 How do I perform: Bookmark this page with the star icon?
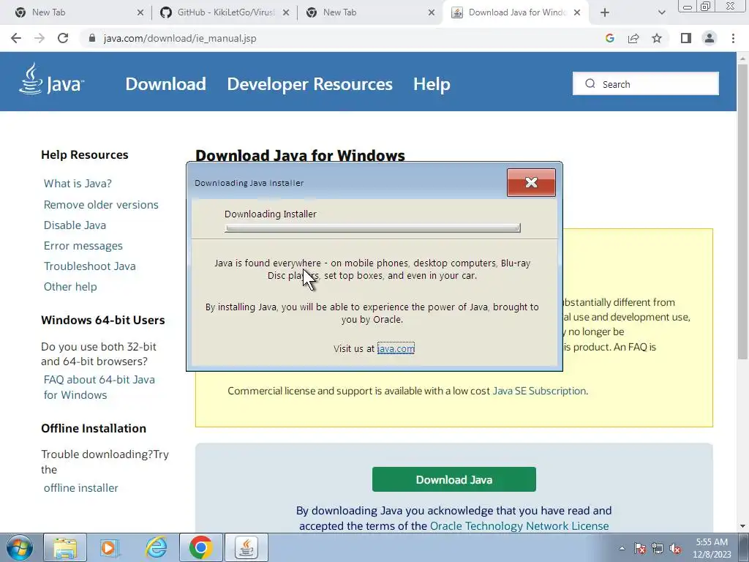point(657,38)
